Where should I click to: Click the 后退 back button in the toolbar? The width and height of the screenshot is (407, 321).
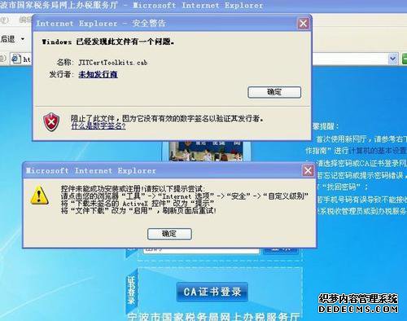click(8, 39)
